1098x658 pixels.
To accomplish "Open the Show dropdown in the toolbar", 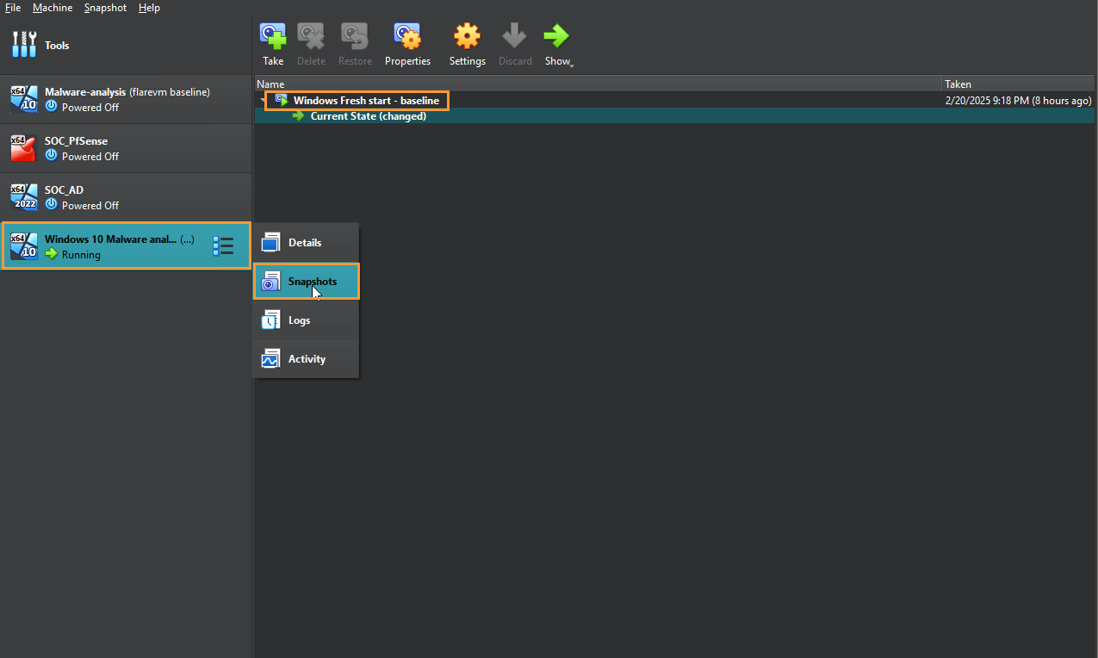I will pos(558,45).
